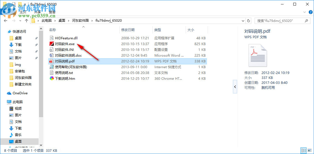Collapse the preview details pane arrow
The width and height of the screenshot is (314, 154).
click(x=235, y=87)
